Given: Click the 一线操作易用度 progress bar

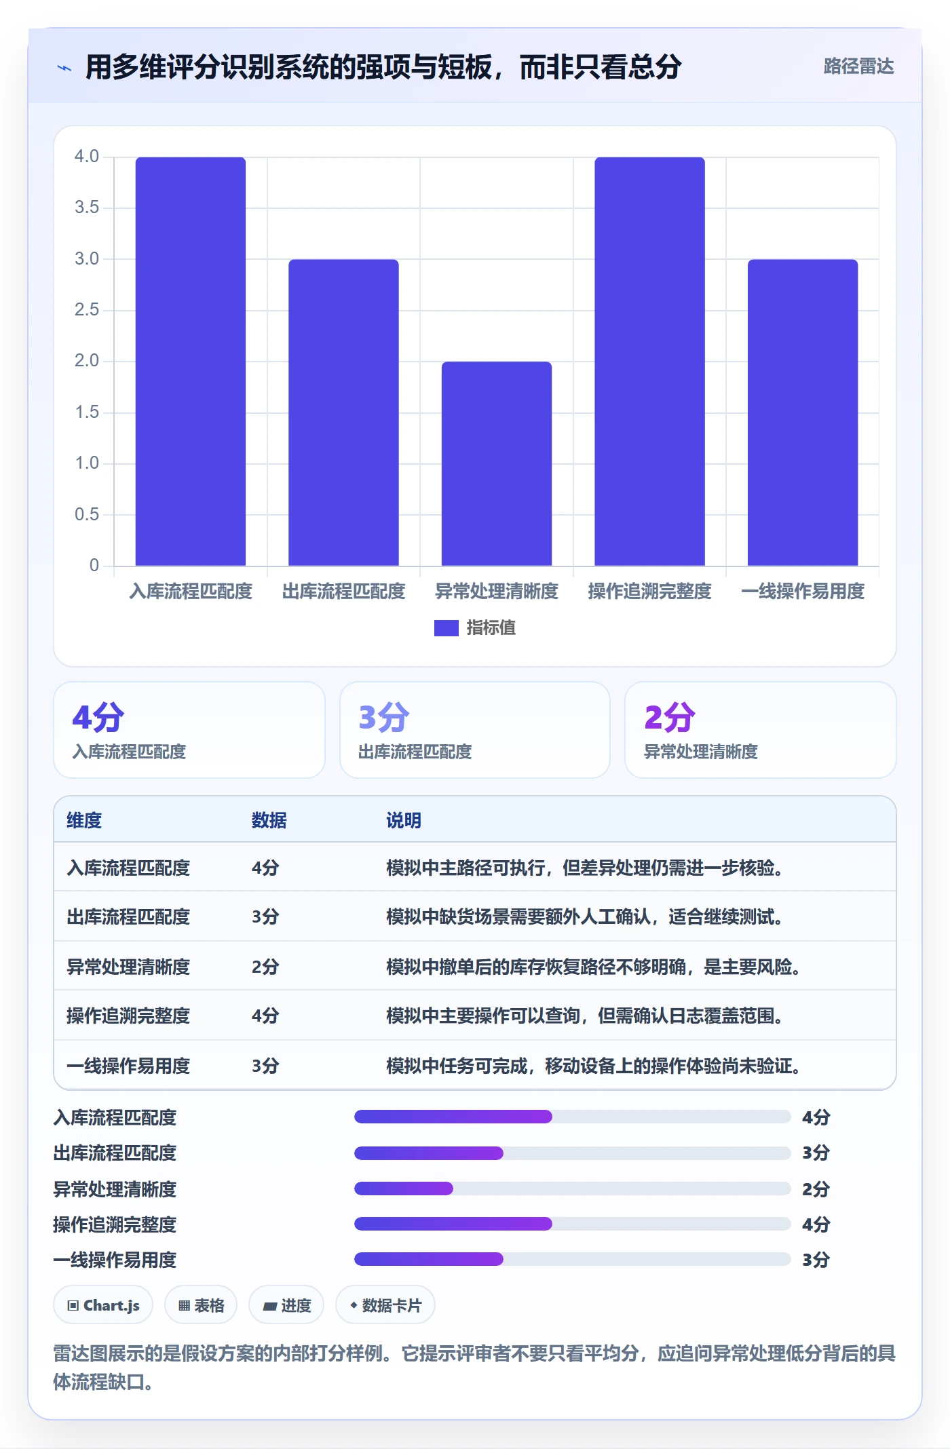Looking at the screenshot, I should click(x=573, y=1259).
